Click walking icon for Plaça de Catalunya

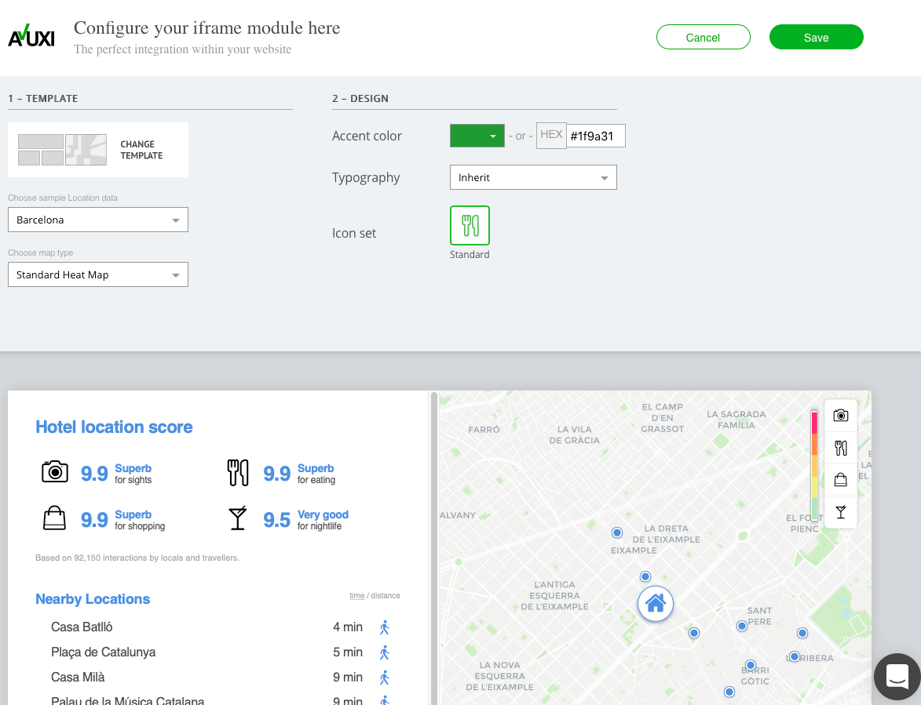click(x=385, y=652)
